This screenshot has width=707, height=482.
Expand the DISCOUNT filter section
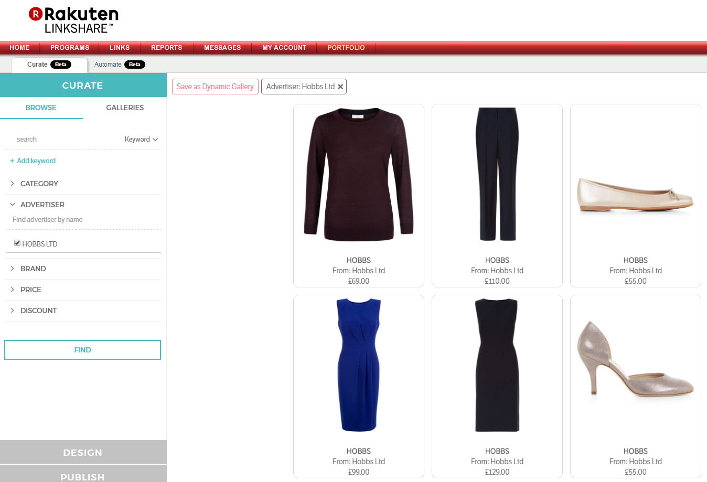[38, 310]
